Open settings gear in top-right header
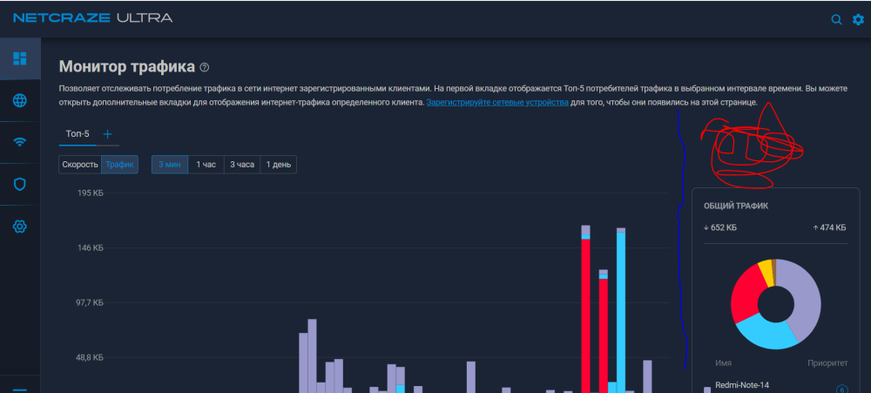 point(858,19)
